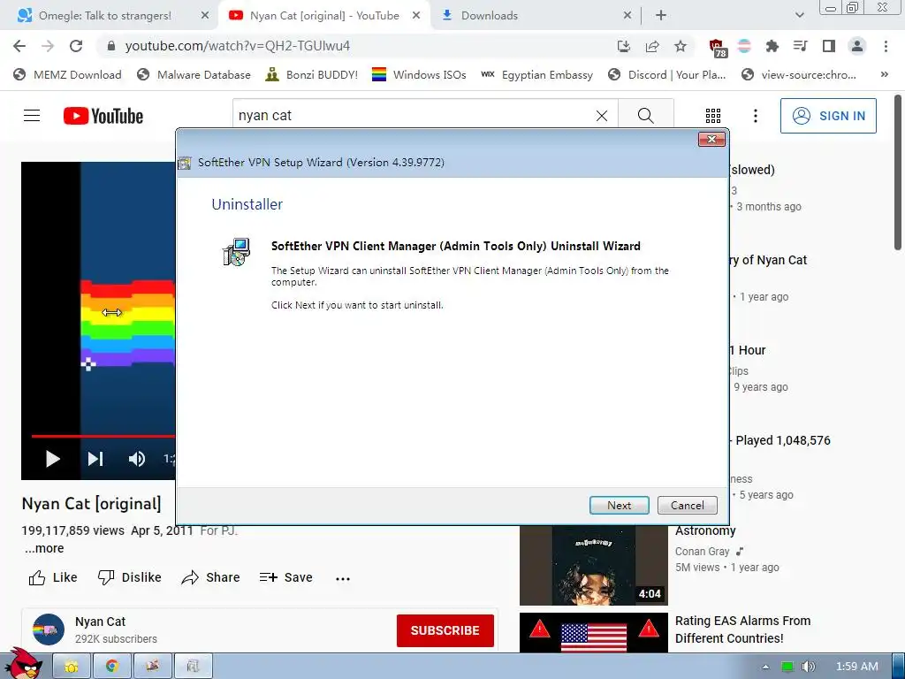Open more actions ellipsis under video
The height and width of the screenshot is (679, 905).
[343, 578]
